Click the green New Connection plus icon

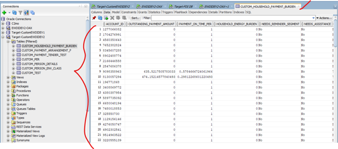point(4,13)
